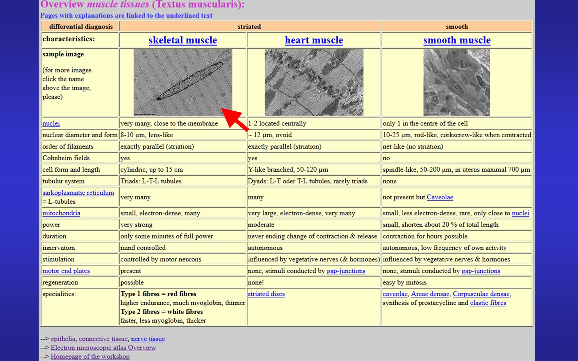Click the 'differential diagnosis' header cell
578x361 pixels.
pyautogui.click(x=80, y=26)
